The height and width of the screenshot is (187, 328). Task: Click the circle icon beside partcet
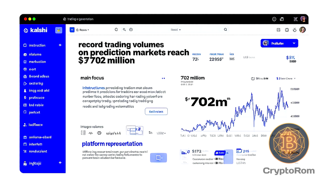click(x=25, y=112)
